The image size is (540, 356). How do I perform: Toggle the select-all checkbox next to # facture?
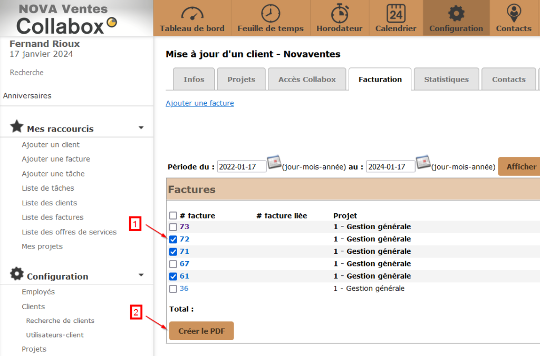(x=173, y=215)
